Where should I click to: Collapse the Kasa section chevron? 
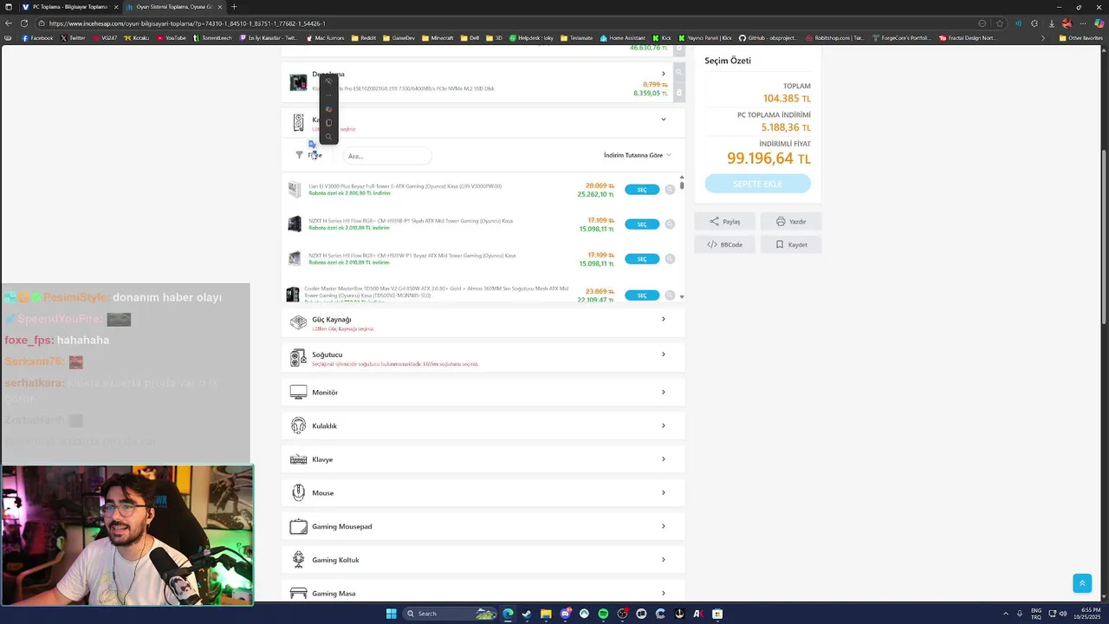click(664, 120)
